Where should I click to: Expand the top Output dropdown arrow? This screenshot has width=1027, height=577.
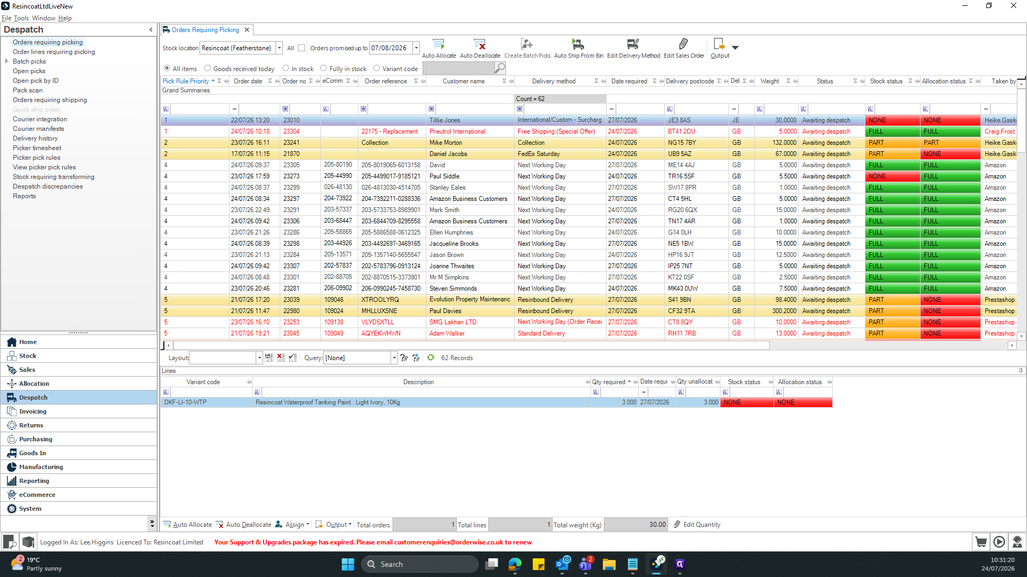(735, 48)
